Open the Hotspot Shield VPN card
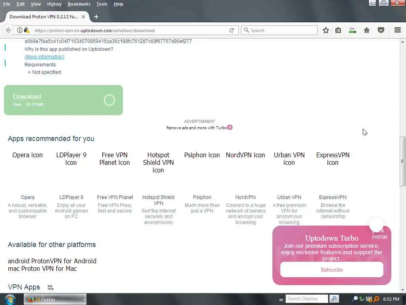Image resolution: width=406 pixels, height=305 pixels. (x=159, y=188)
